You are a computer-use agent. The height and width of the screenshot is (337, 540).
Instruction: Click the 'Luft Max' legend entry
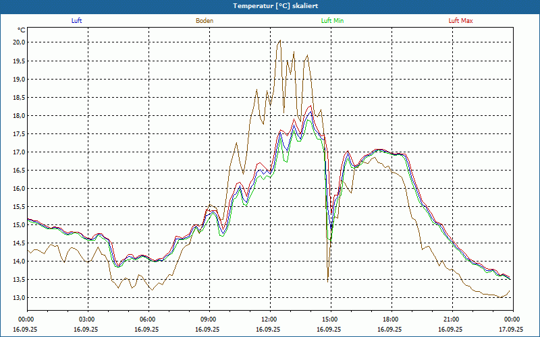(460, 21)
